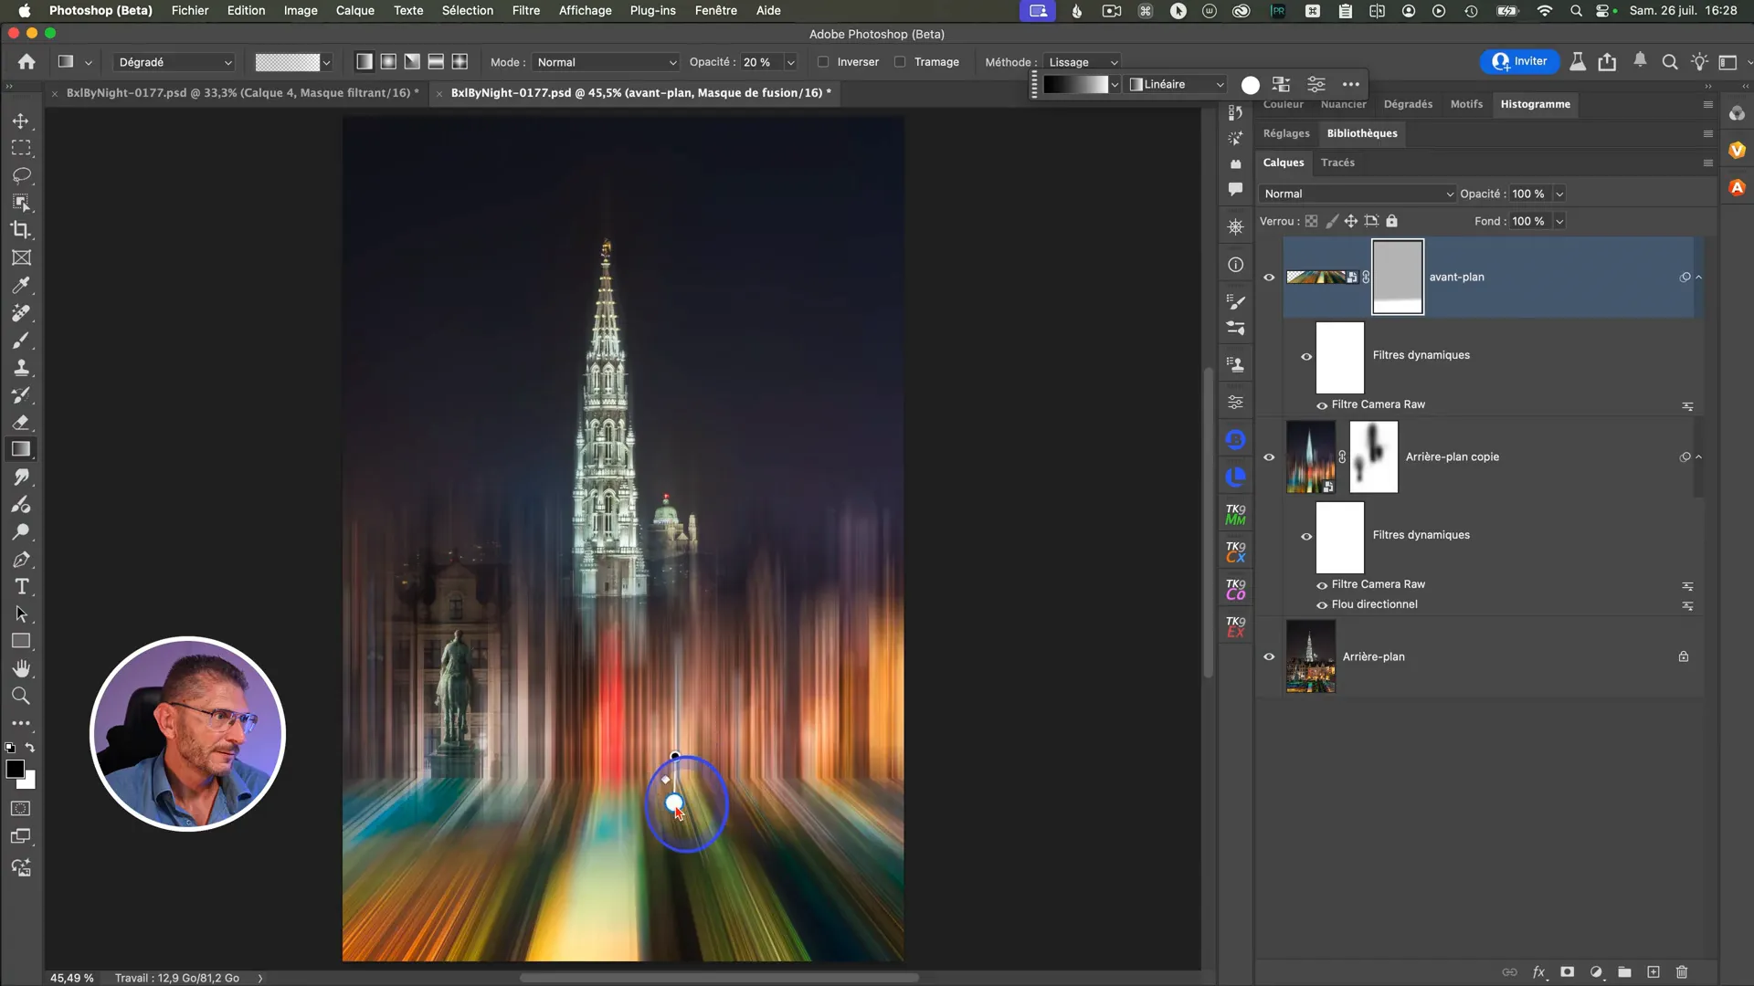Enable the Tramage checkbox
The height and width of the screenshot is (986, 1754).
[x=900, y=62]
